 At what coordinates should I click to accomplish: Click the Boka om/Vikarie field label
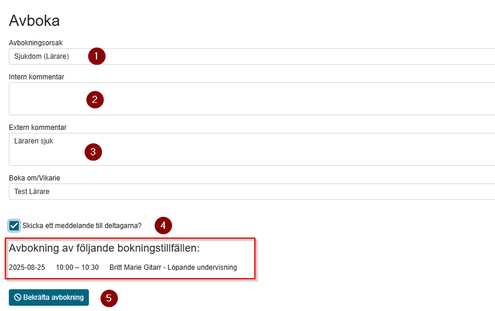34,178
